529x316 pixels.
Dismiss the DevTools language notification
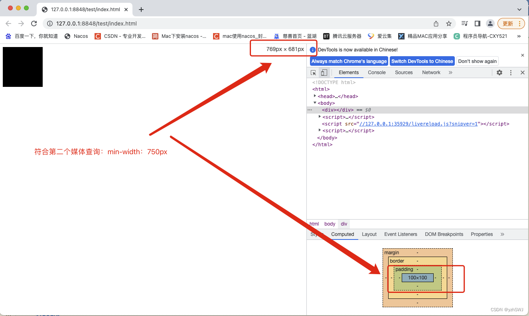pos(523,55)
